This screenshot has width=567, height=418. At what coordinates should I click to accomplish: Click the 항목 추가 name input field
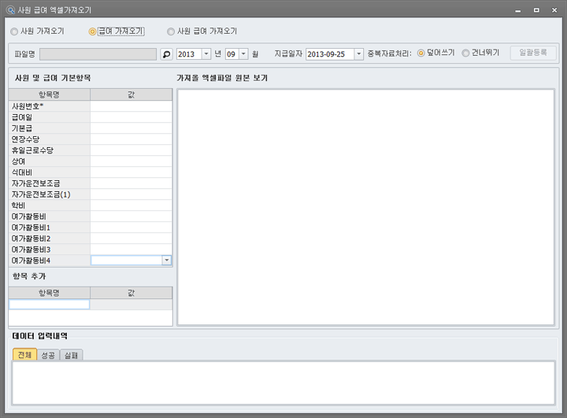(49, 304)
